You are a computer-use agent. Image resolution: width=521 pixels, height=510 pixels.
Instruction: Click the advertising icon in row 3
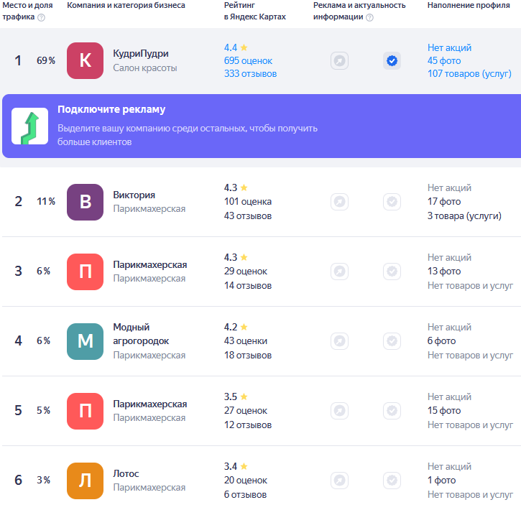pos(339,272)
